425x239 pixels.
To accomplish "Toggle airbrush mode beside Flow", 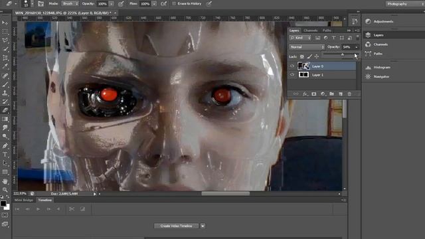I will pos(164,4).
